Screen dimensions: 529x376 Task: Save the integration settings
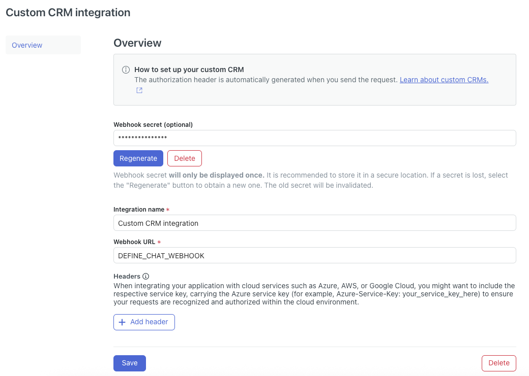tap(129, 363)
